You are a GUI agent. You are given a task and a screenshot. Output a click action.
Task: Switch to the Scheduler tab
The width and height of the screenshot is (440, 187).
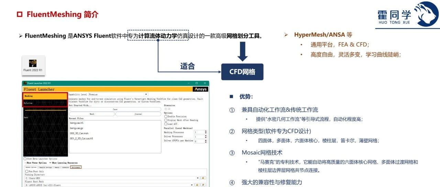click(x=66, y=167)
